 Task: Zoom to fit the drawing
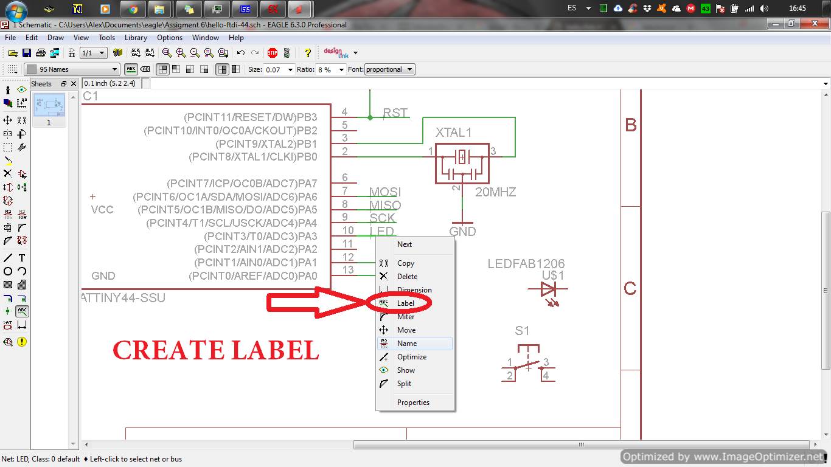[x=167, y=53]
